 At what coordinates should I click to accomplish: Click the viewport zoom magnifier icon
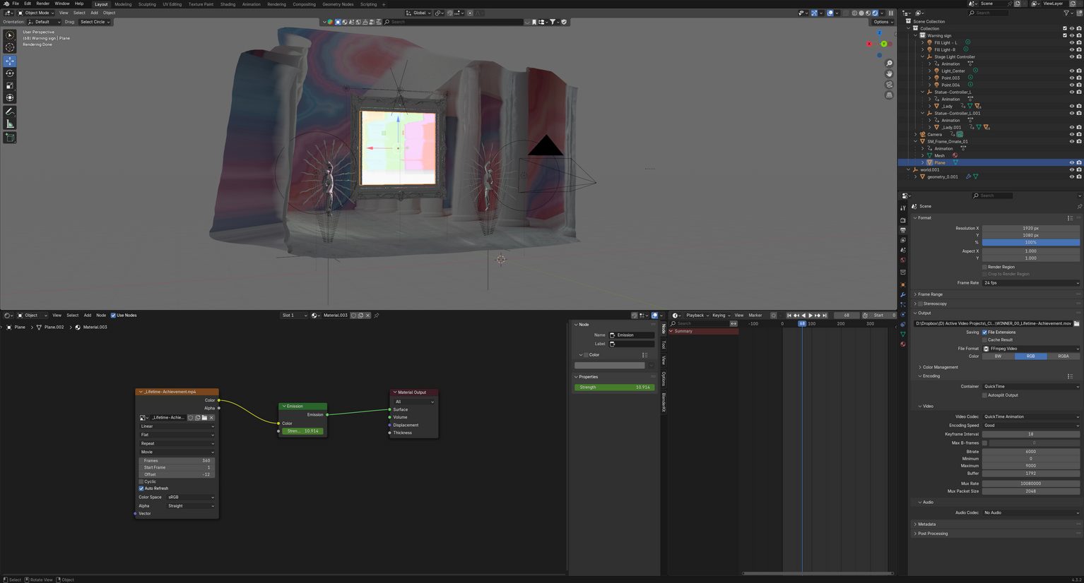[889, 64]
